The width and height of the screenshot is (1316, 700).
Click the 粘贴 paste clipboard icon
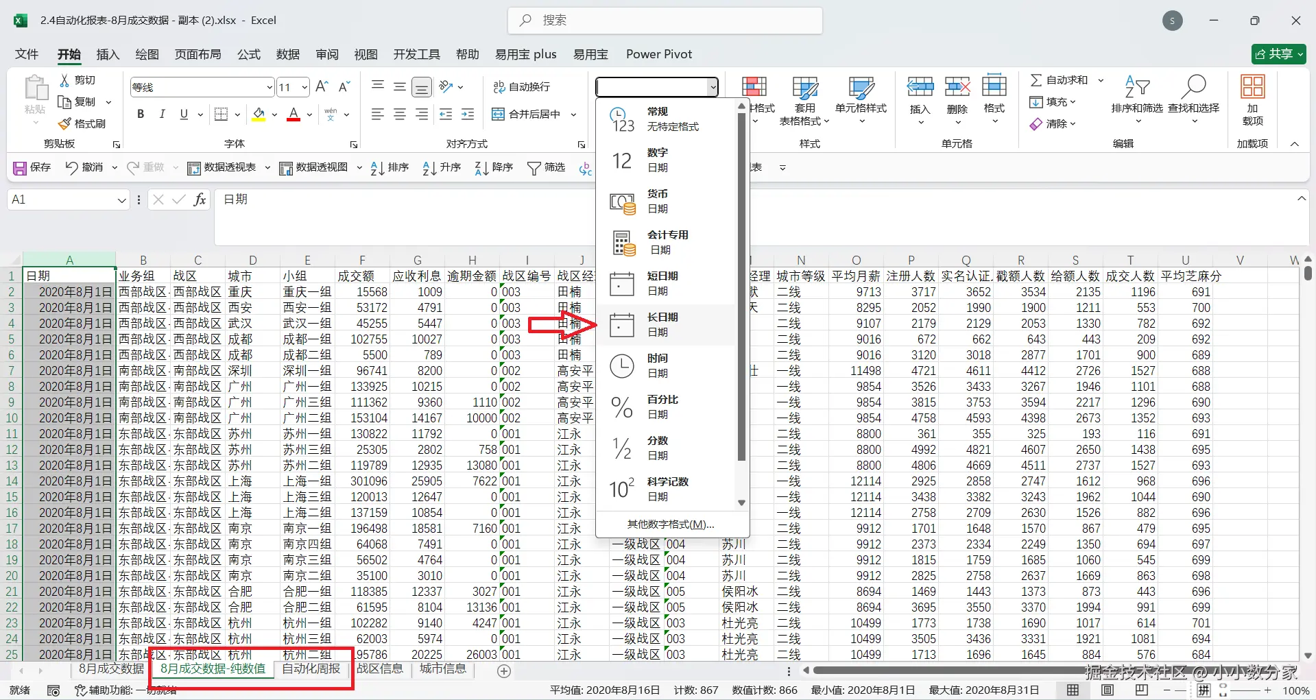[x=35, y=88]
